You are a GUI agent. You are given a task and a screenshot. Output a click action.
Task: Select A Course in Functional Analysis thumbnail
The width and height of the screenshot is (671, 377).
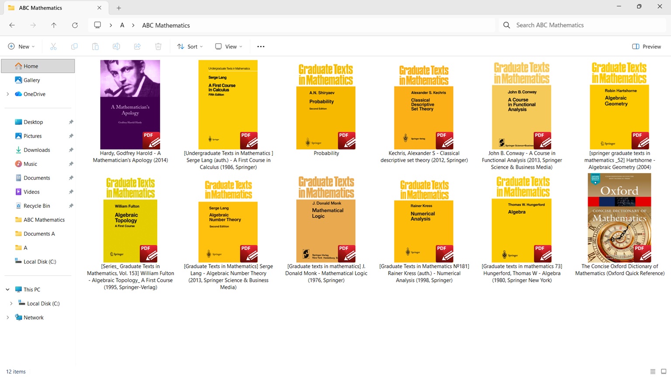pyautogui.click(x=522, y=105)
